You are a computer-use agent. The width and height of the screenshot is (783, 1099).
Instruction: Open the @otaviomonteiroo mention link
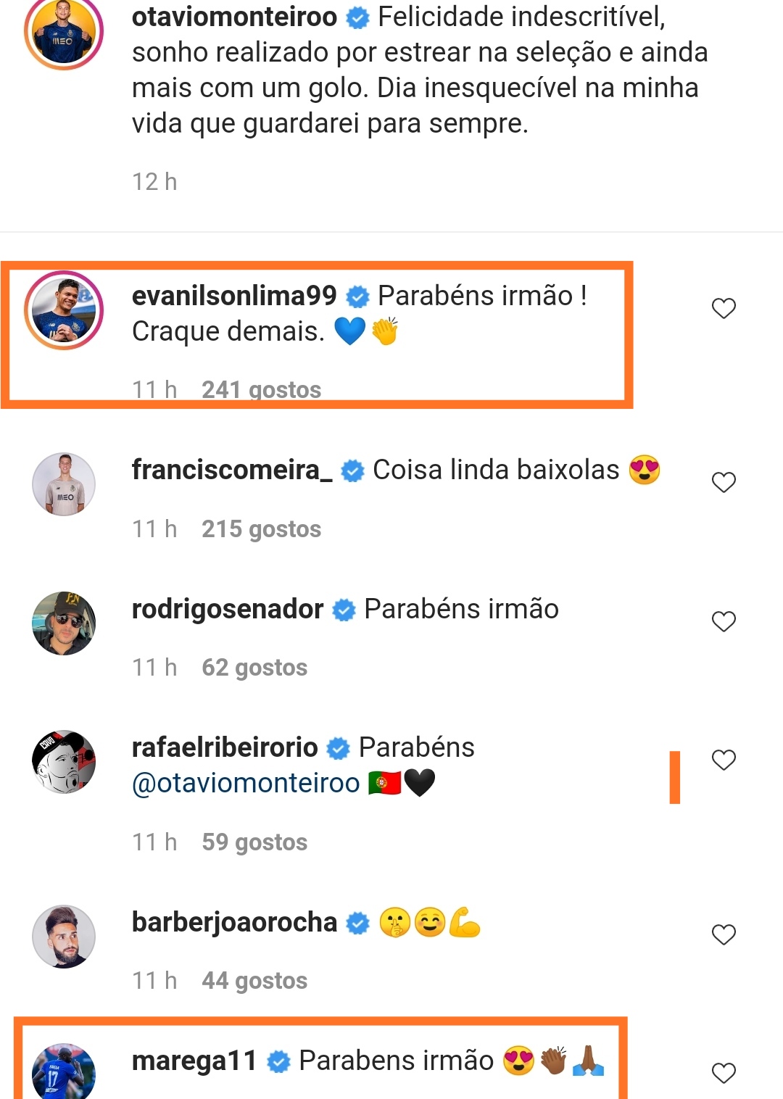[x=246, y=783]
